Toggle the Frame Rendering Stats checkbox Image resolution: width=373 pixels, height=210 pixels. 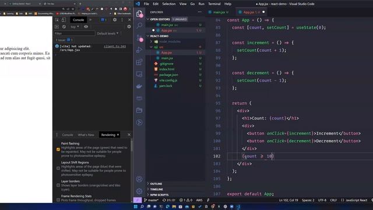coord(58,199)
